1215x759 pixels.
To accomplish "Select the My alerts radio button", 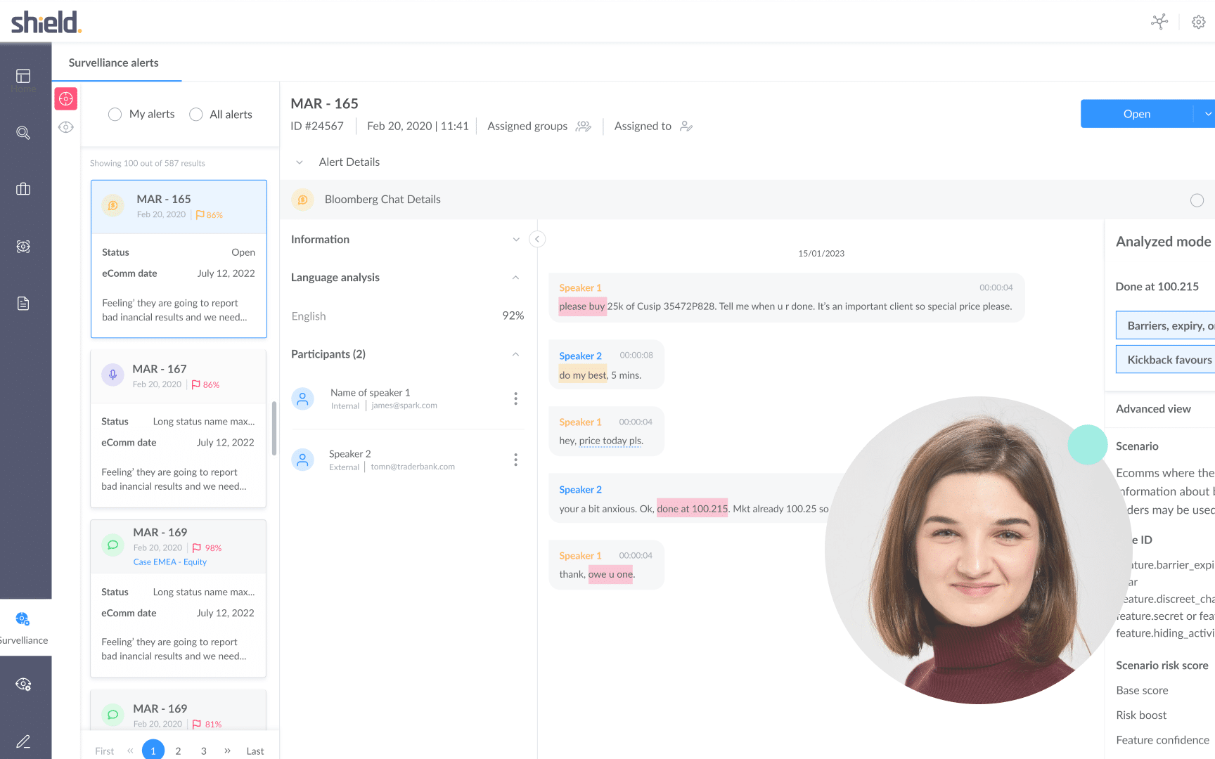I will pyautogui.click(x=115, y=115).
